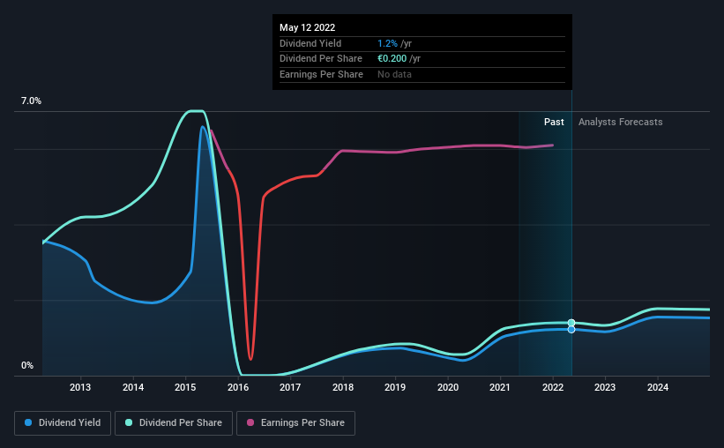This screenshot has width=724, height=448.
Task: Toggle the Earnings Per Share legend button
Action: coord(295,423)
